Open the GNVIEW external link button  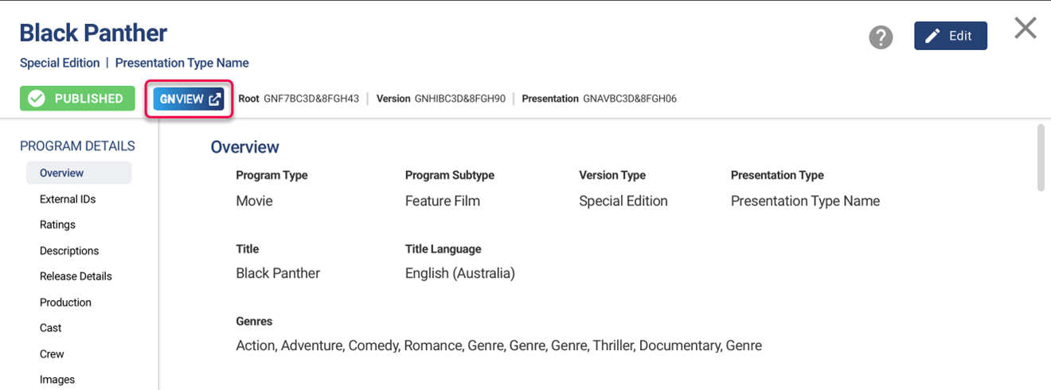189,99
